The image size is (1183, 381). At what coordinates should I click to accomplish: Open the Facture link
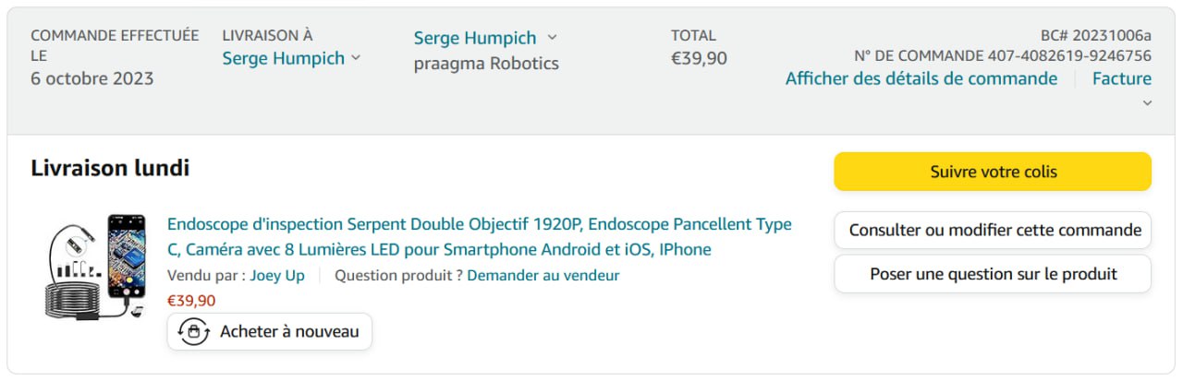coord(1121,78)
